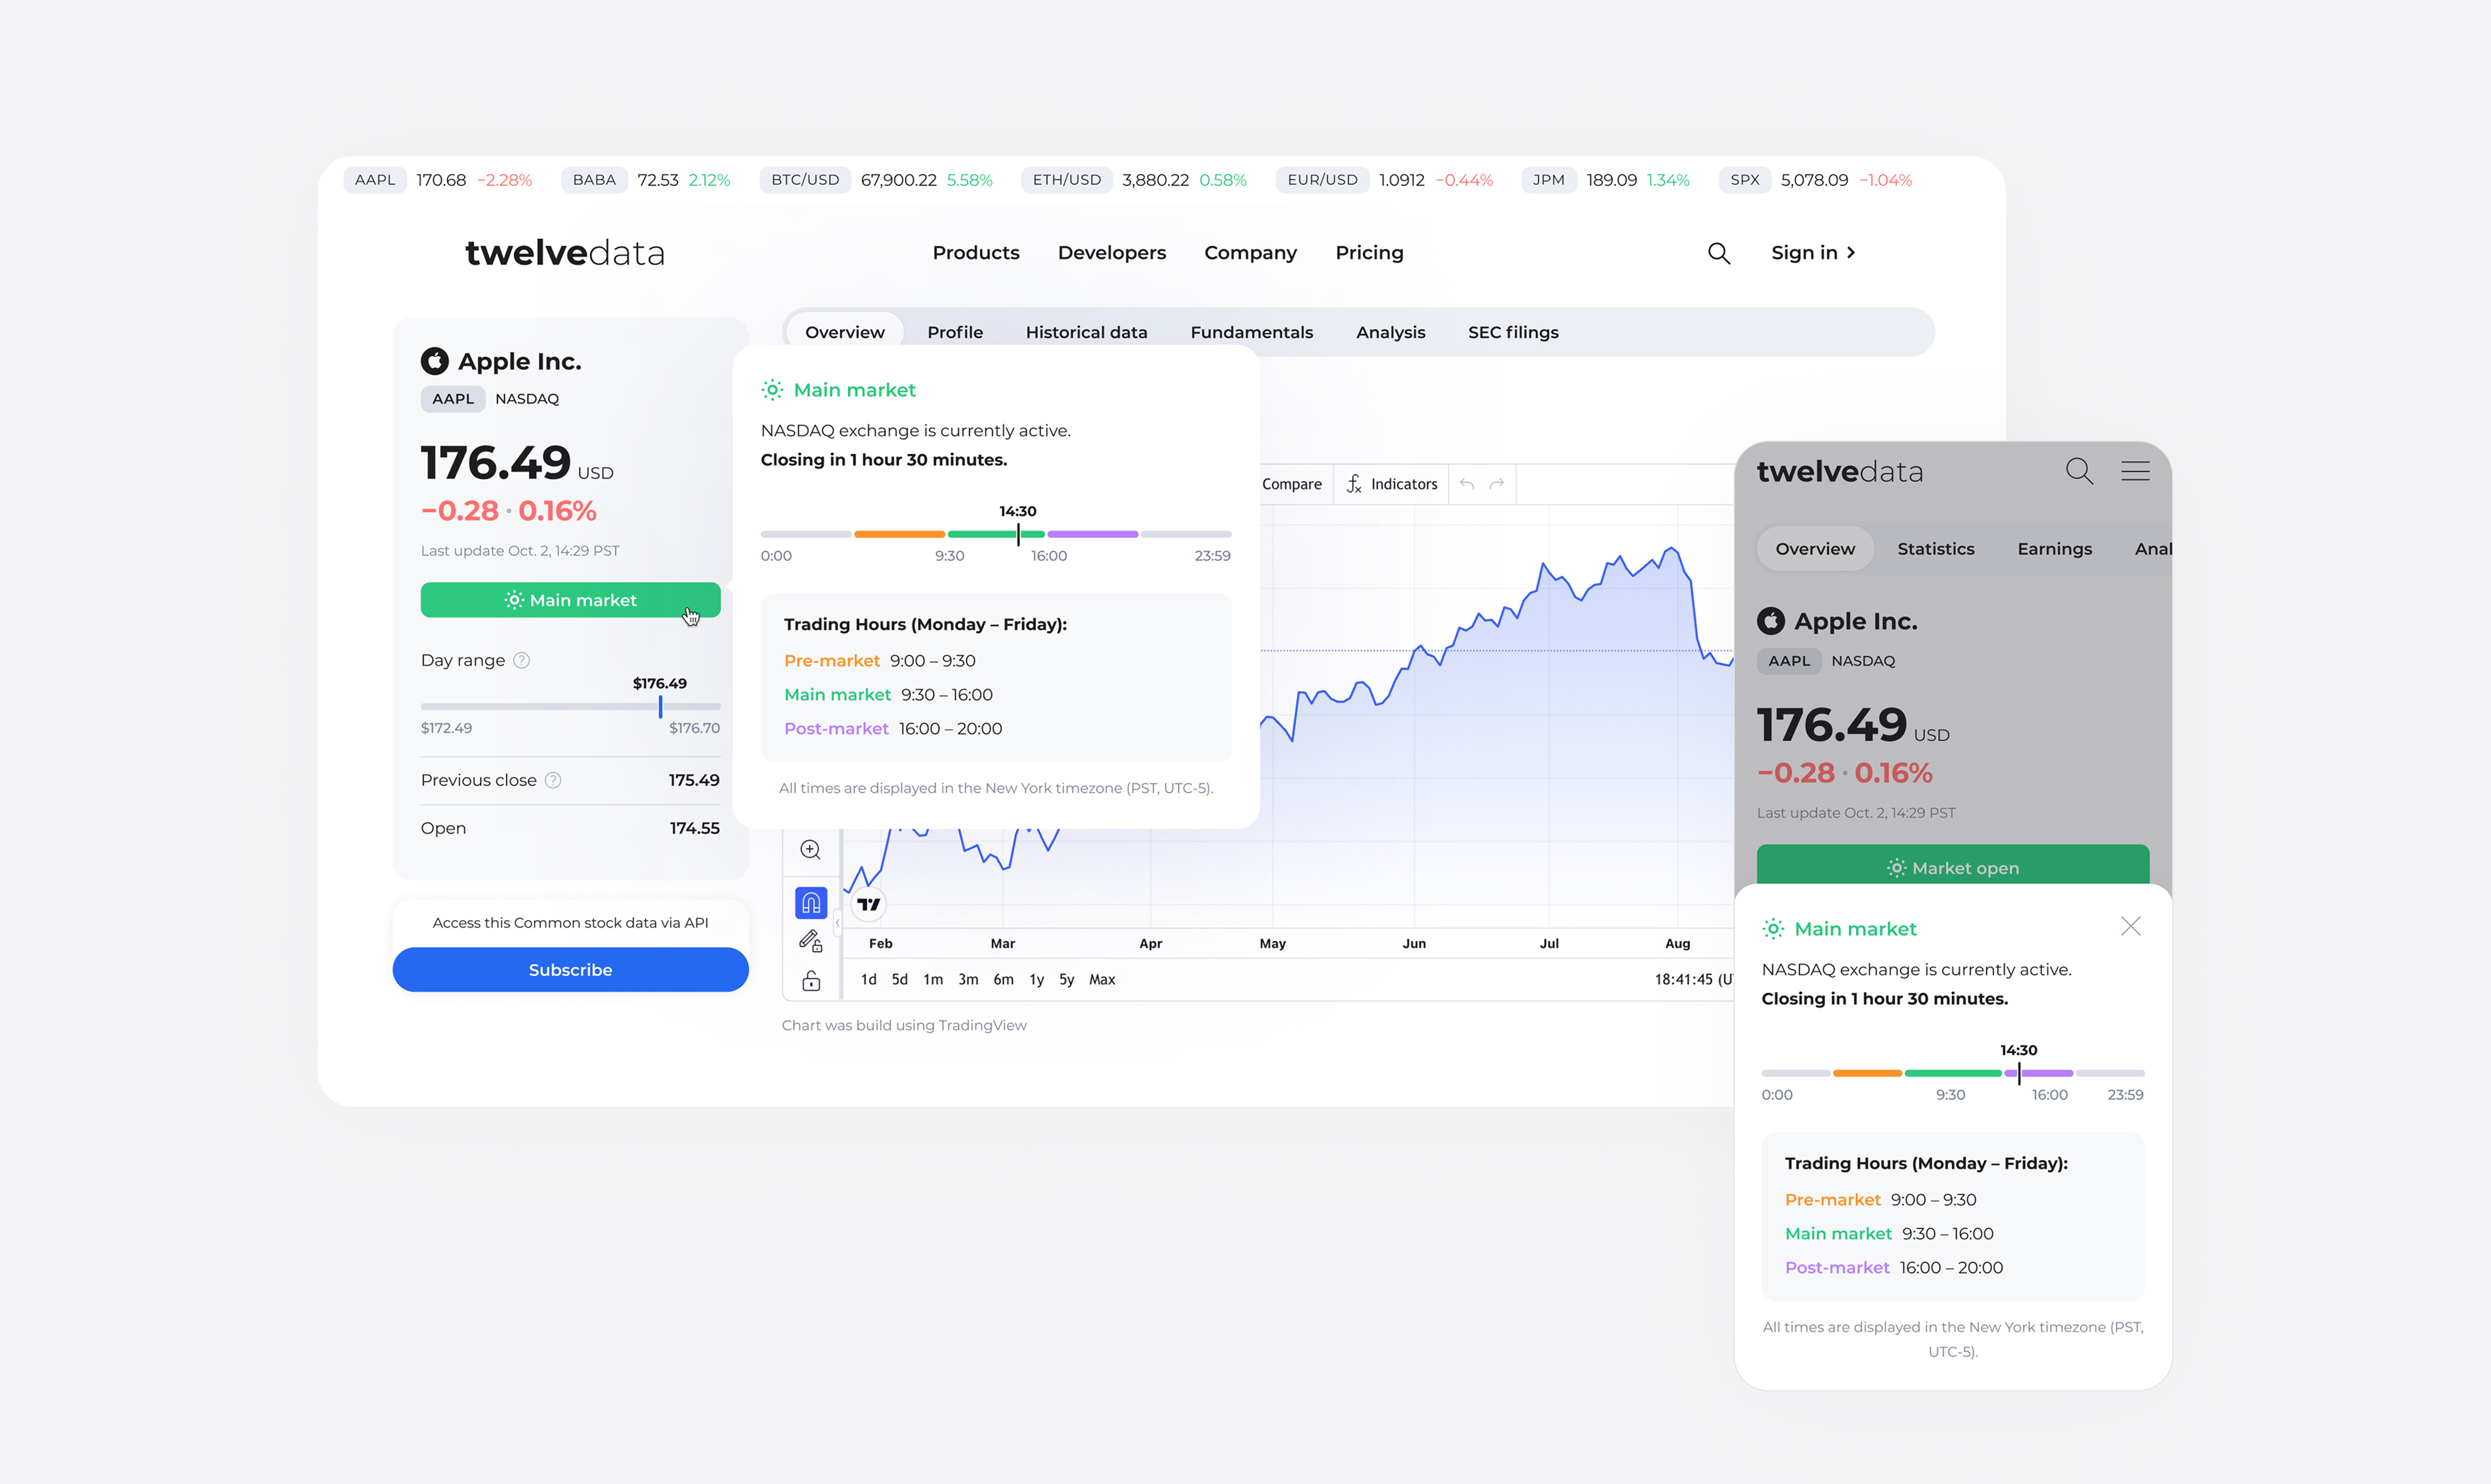Select the 1m chart range
This screenshot has width=2491, height=1484.
point(933,980)
